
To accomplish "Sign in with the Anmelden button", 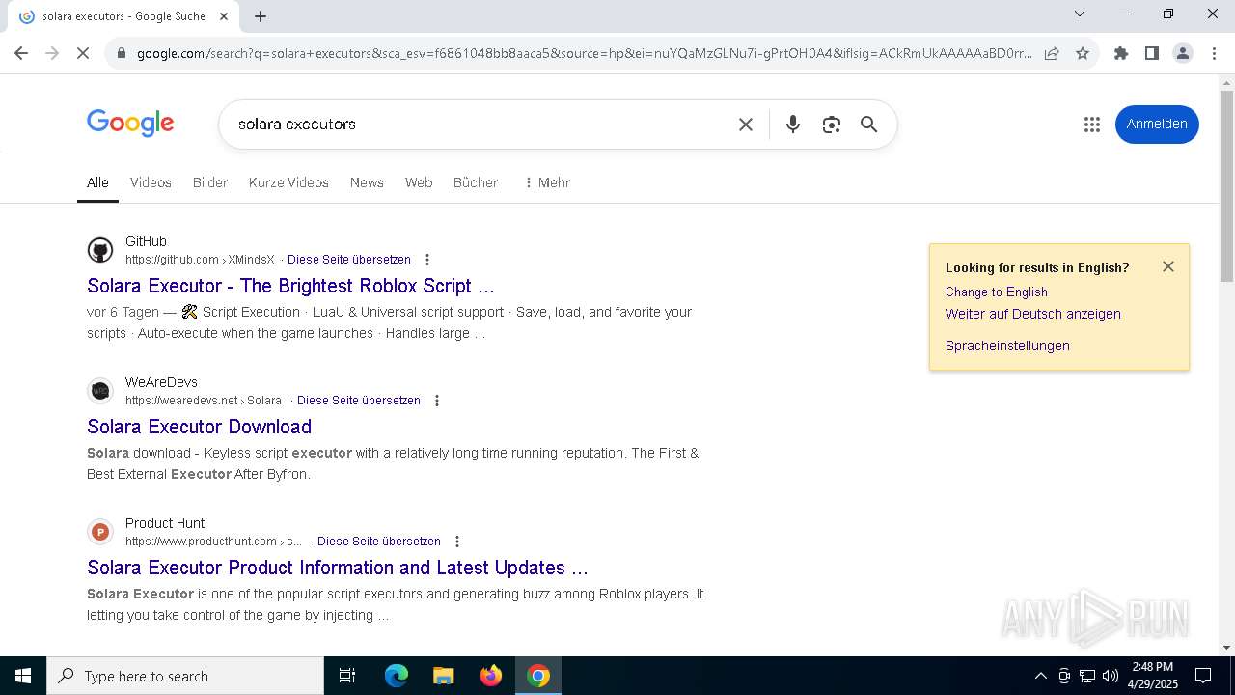I will tap(1157, 125).
